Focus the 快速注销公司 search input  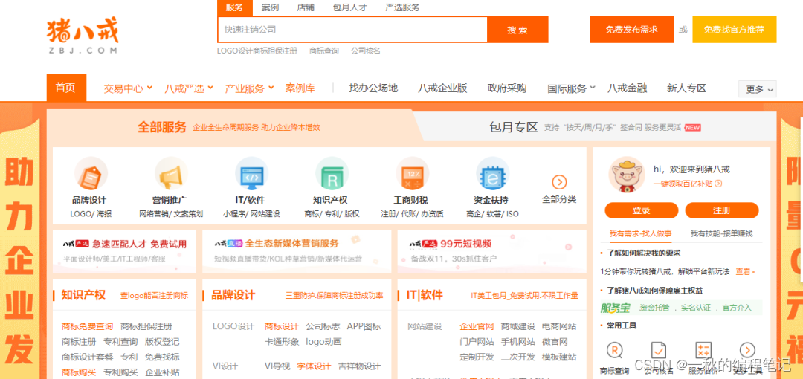pyautogui.click(x=352, y=30)
